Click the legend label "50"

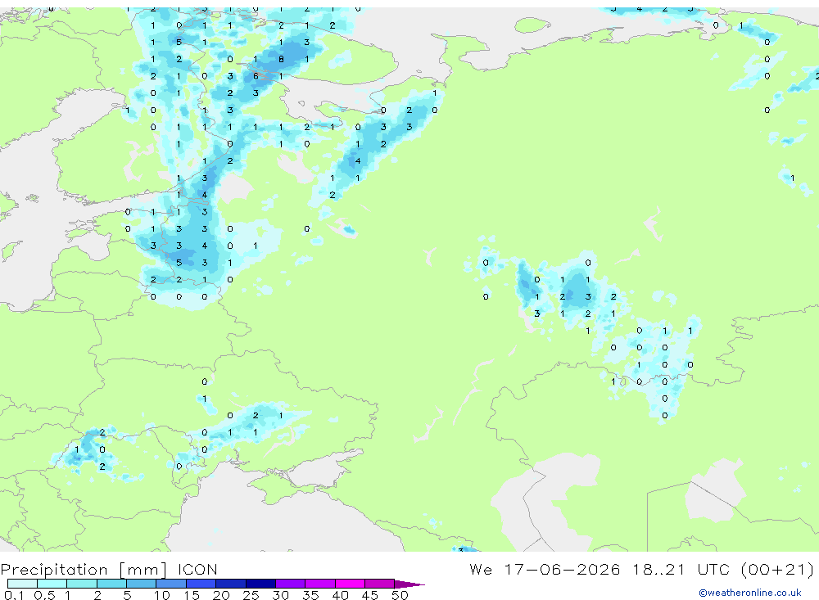[x=400, y=595]
